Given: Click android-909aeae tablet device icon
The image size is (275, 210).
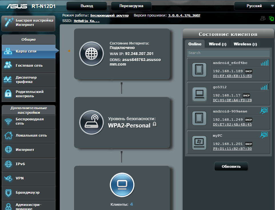Looking at the screenshot, I should click(199, 118).
